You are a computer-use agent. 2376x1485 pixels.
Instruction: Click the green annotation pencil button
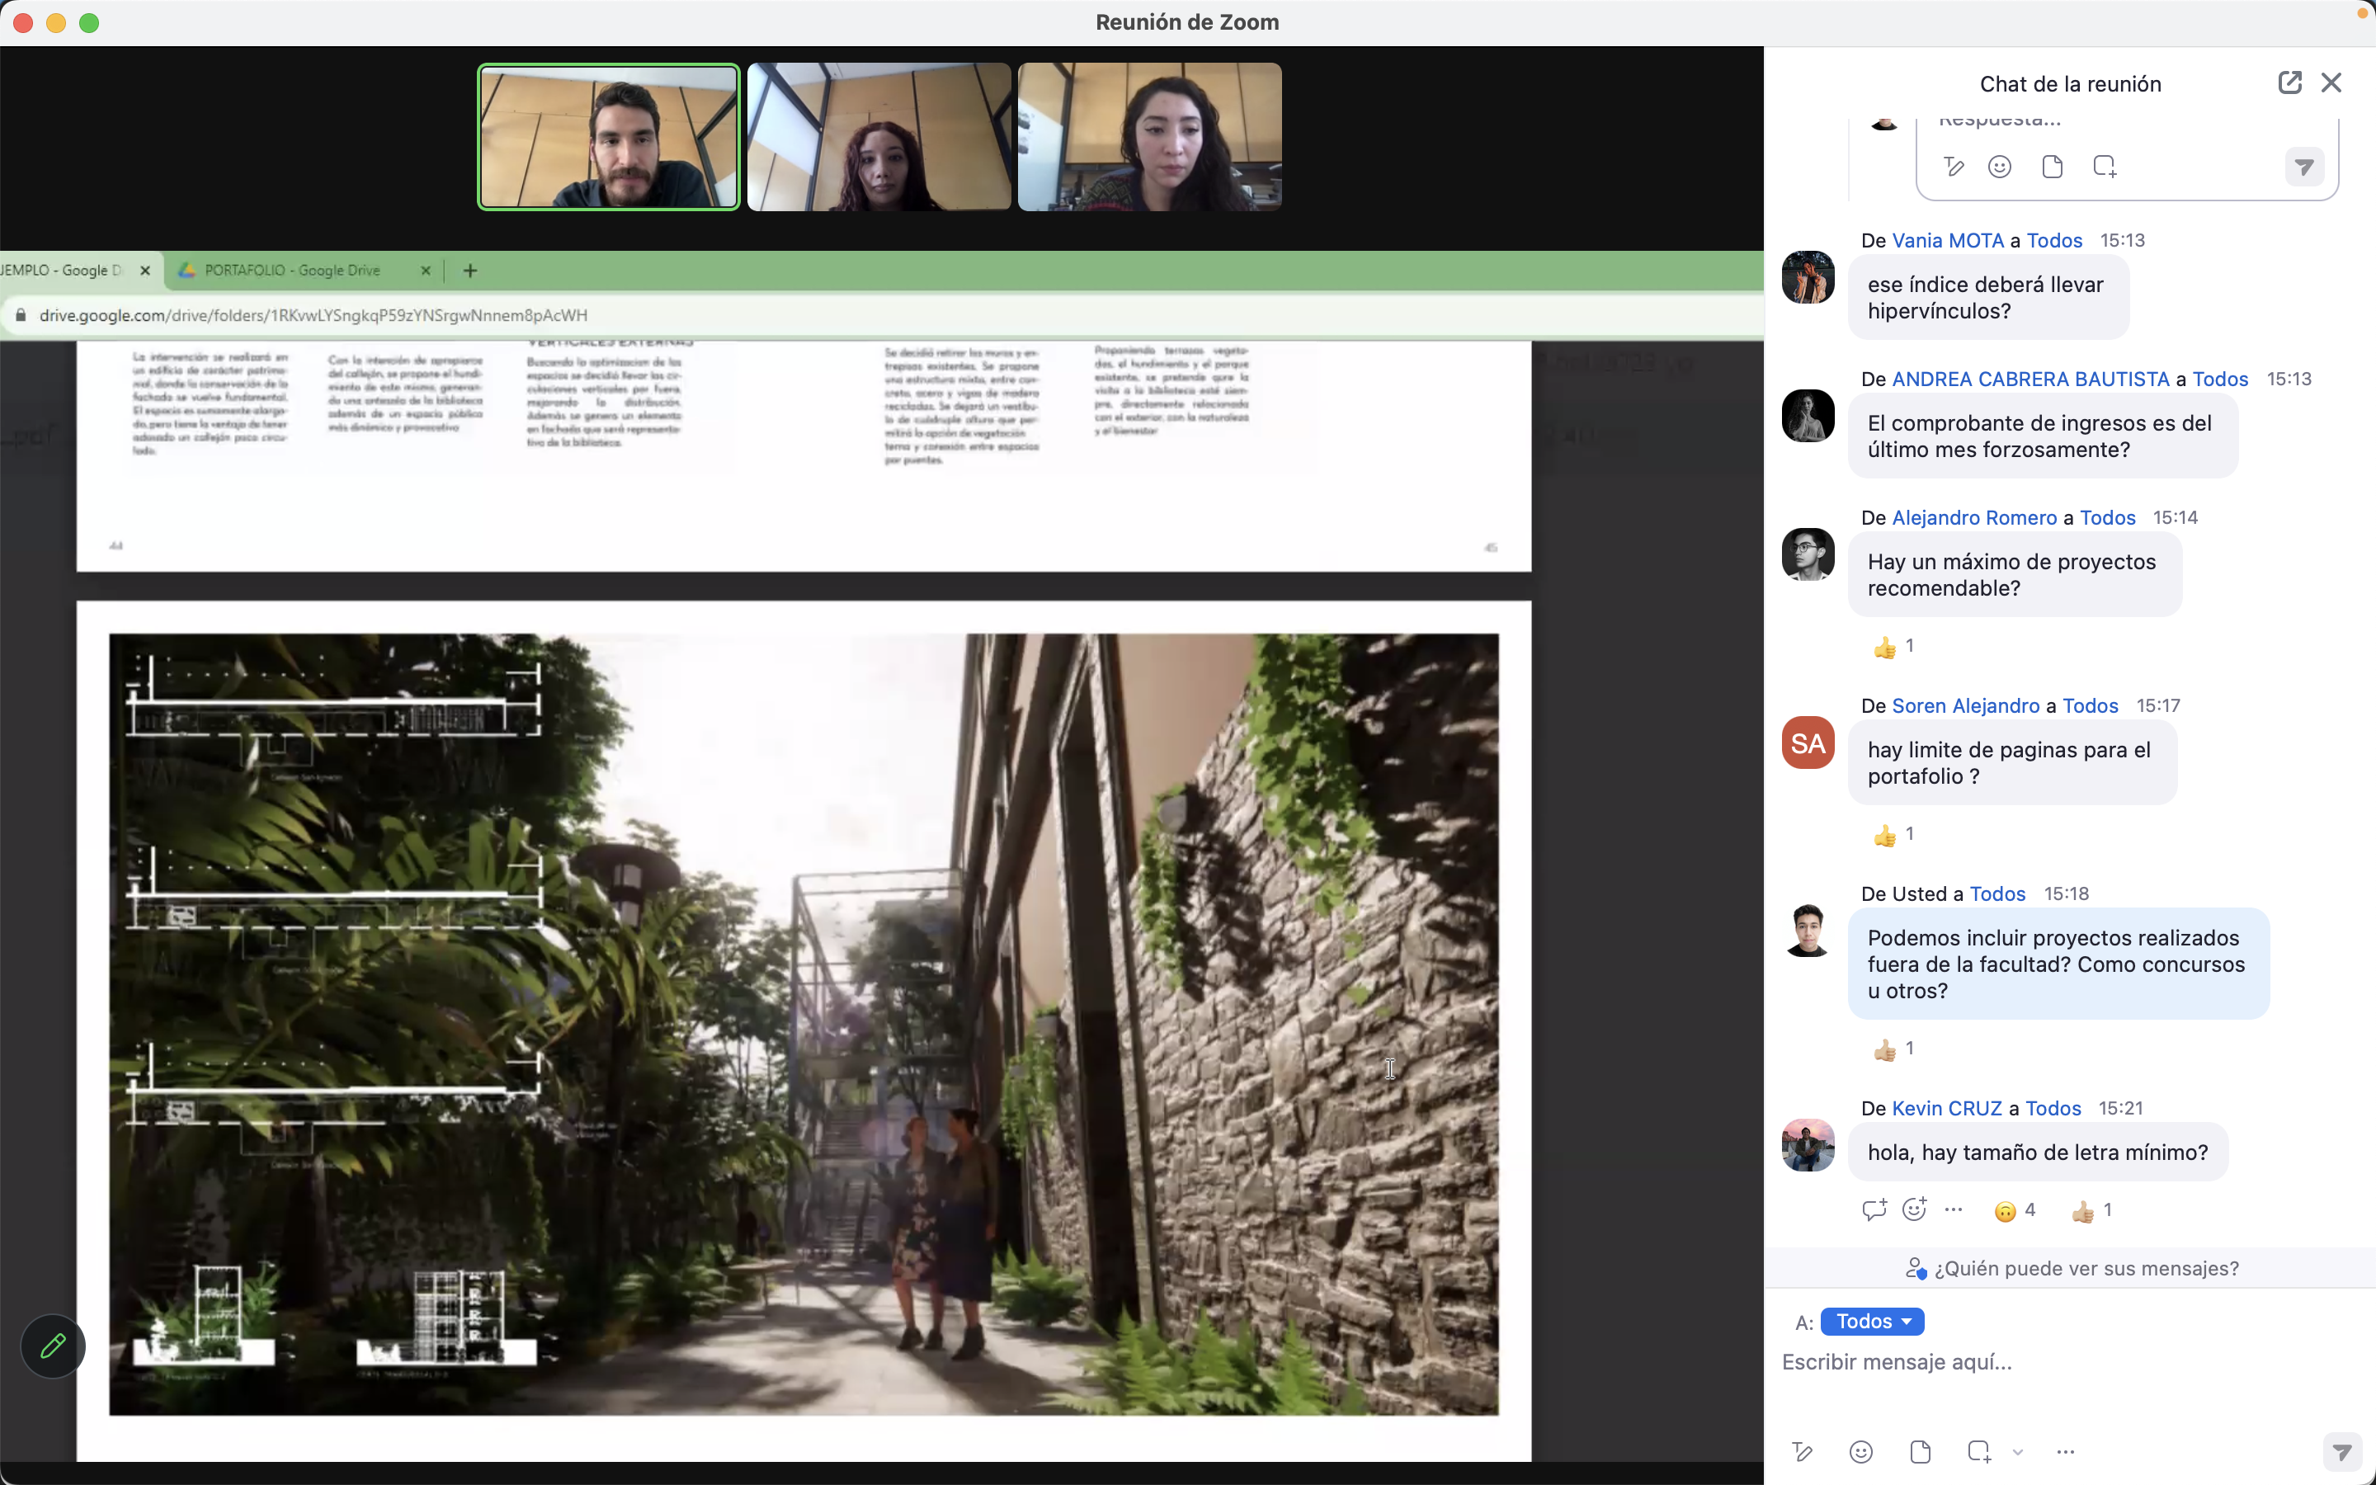tap(53, 1346)
